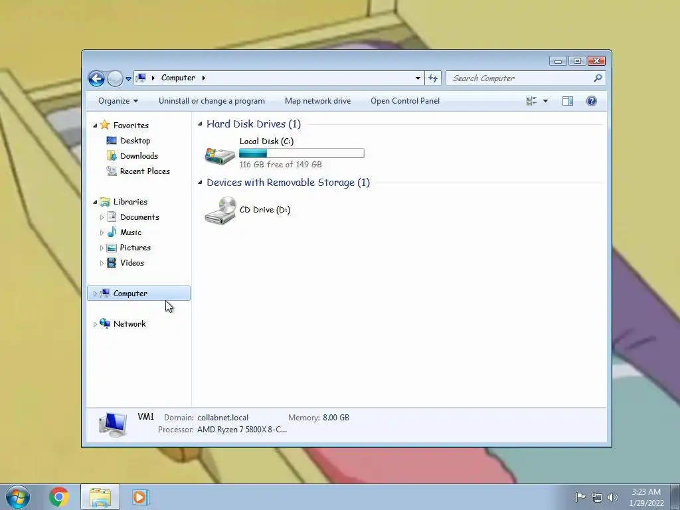Click the volume speaker tray icon
Image resolution: width=680 pixels, height=510 pixels.
pos(612,497)
